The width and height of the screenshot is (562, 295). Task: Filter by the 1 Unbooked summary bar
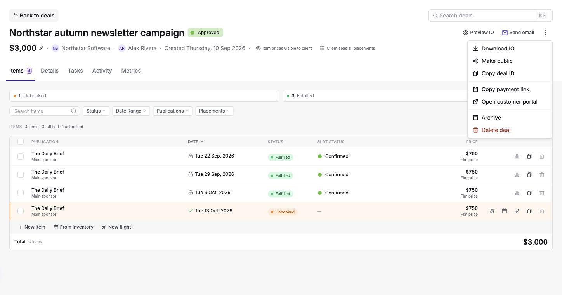144,96
